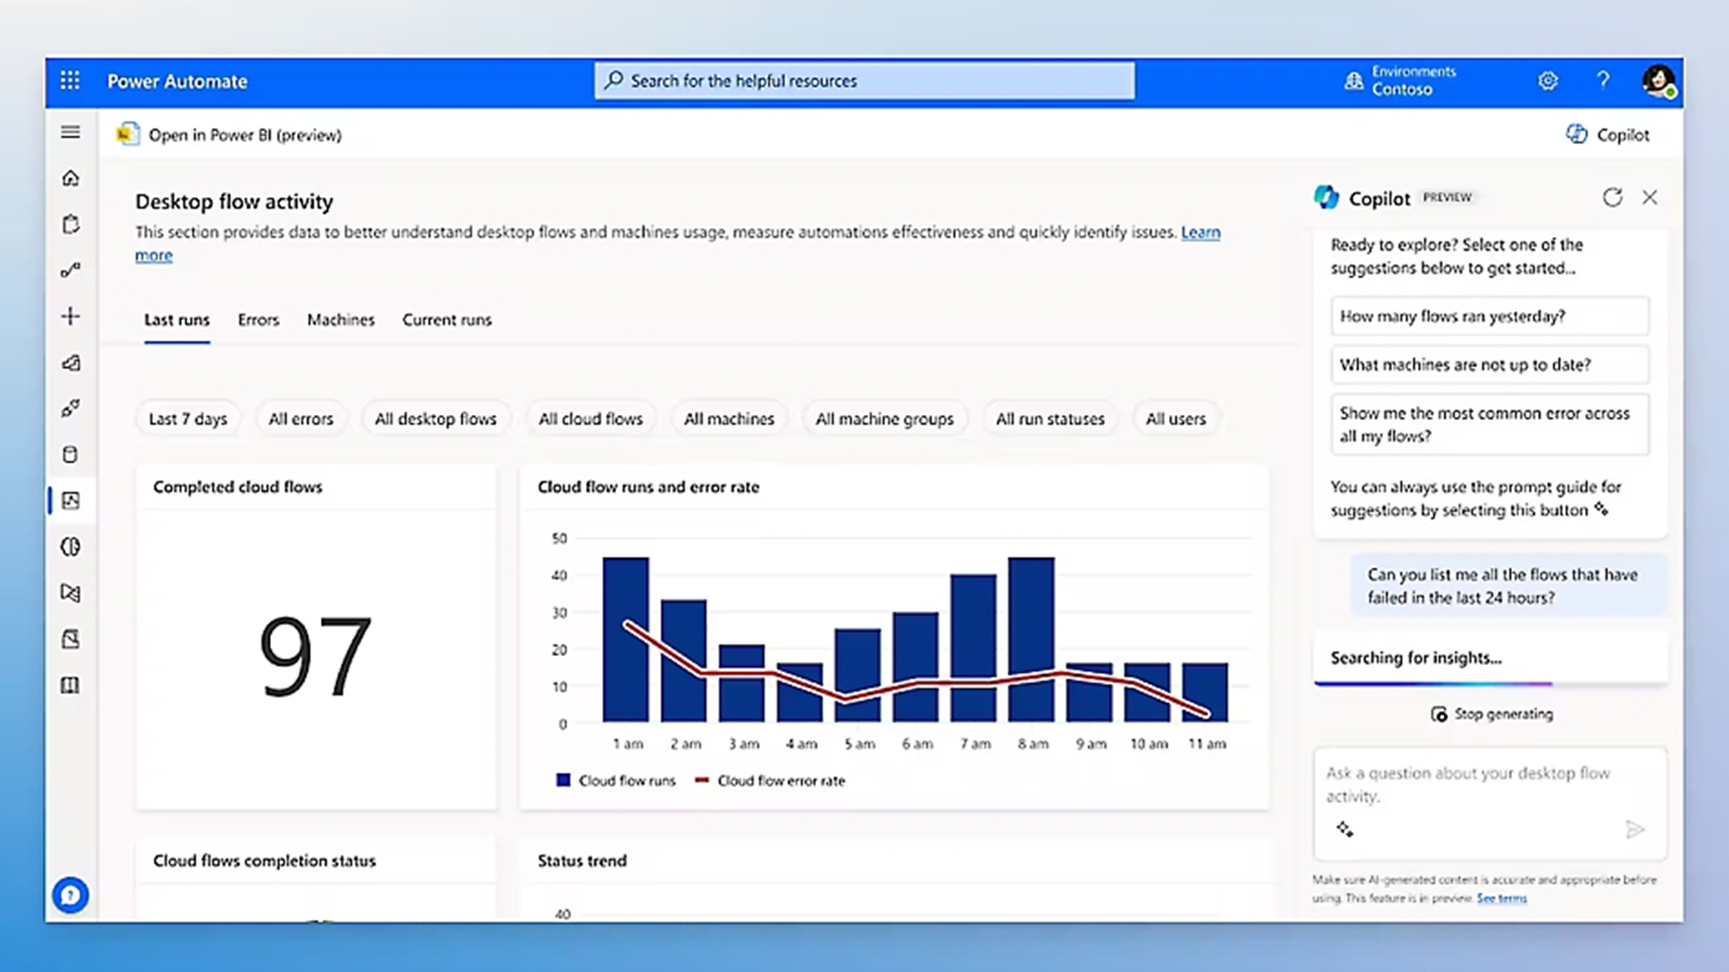Switch to the Machines tab
1729x972 pixels.
tap(340, 320)
